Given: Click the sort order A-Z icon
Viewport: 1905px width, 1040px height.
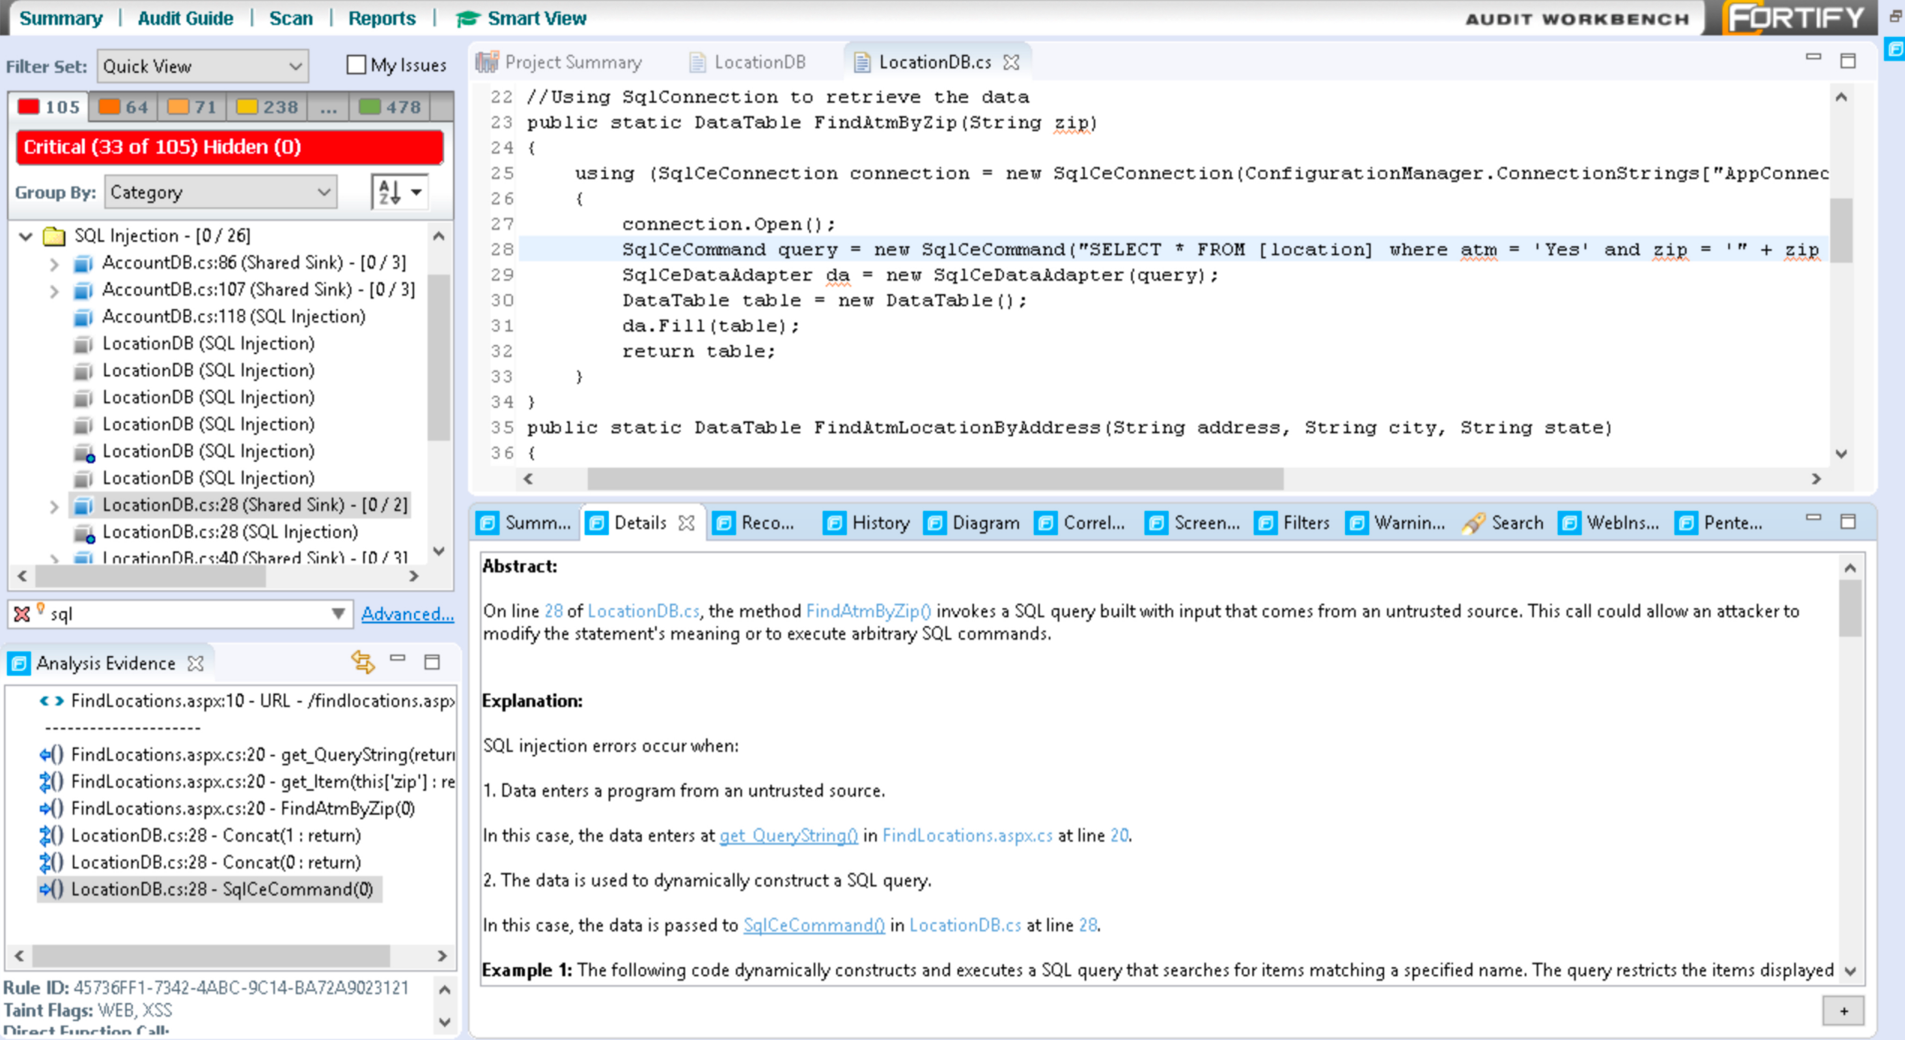Looking at the screenshot, I should 390,192.
